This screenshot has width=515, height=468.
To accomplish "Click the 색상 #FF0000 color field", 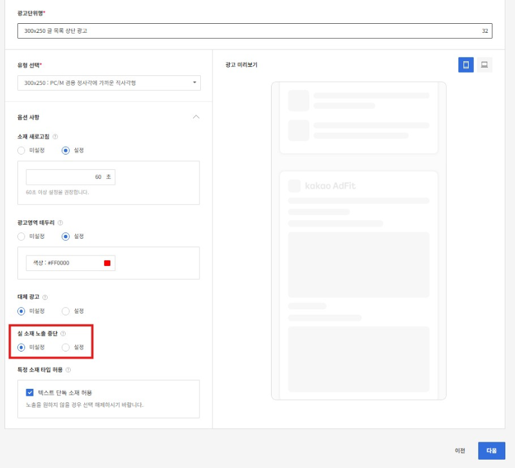I will (71, 263).
